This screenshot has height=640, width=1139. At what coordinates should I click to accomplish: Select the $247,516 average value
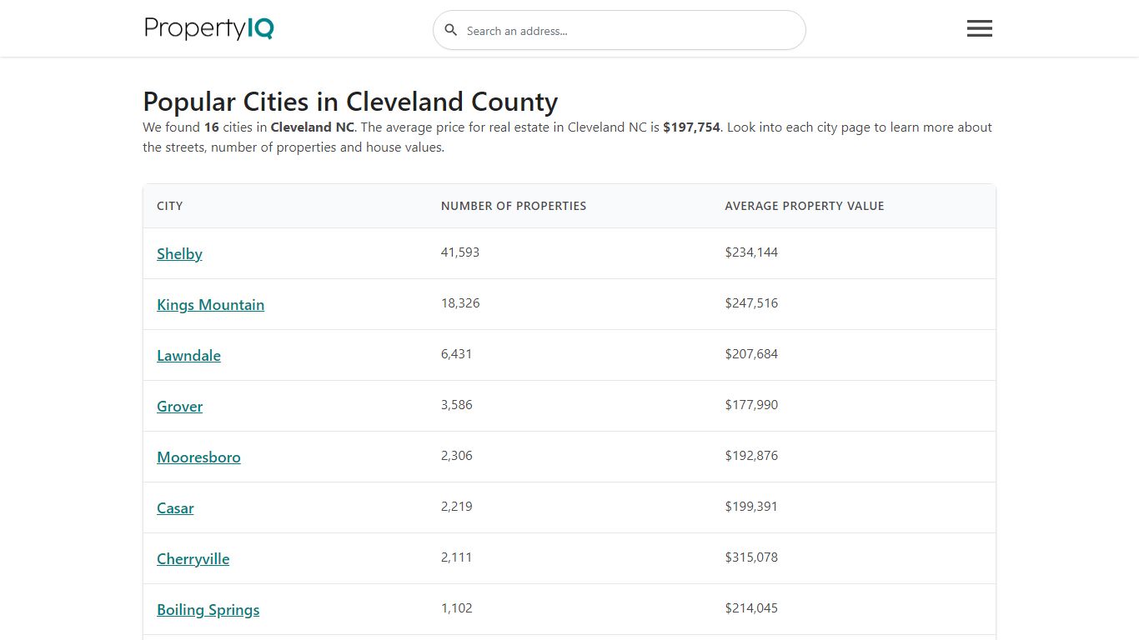[x=751, y=303]
